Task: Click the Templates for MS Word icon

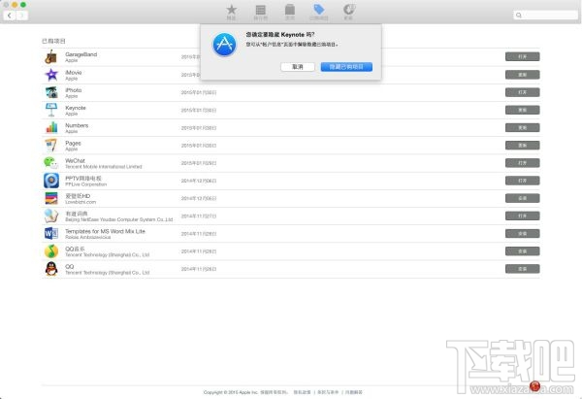Action: [x=51, y=233]
